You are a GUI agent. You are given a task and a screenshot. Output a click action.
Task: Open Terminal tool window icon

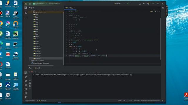click(x=26, y=89)
